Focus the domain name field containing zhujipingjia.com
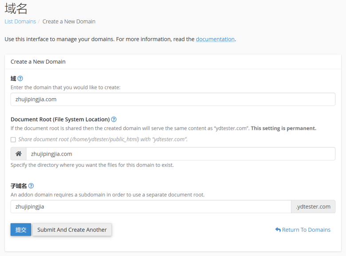The width and height of the screenshot is (346, 256). click(x=173, y=99)
